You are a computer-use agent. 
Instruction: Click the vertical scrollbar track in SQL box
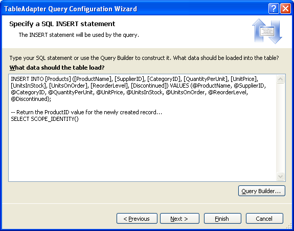point(280,128)
